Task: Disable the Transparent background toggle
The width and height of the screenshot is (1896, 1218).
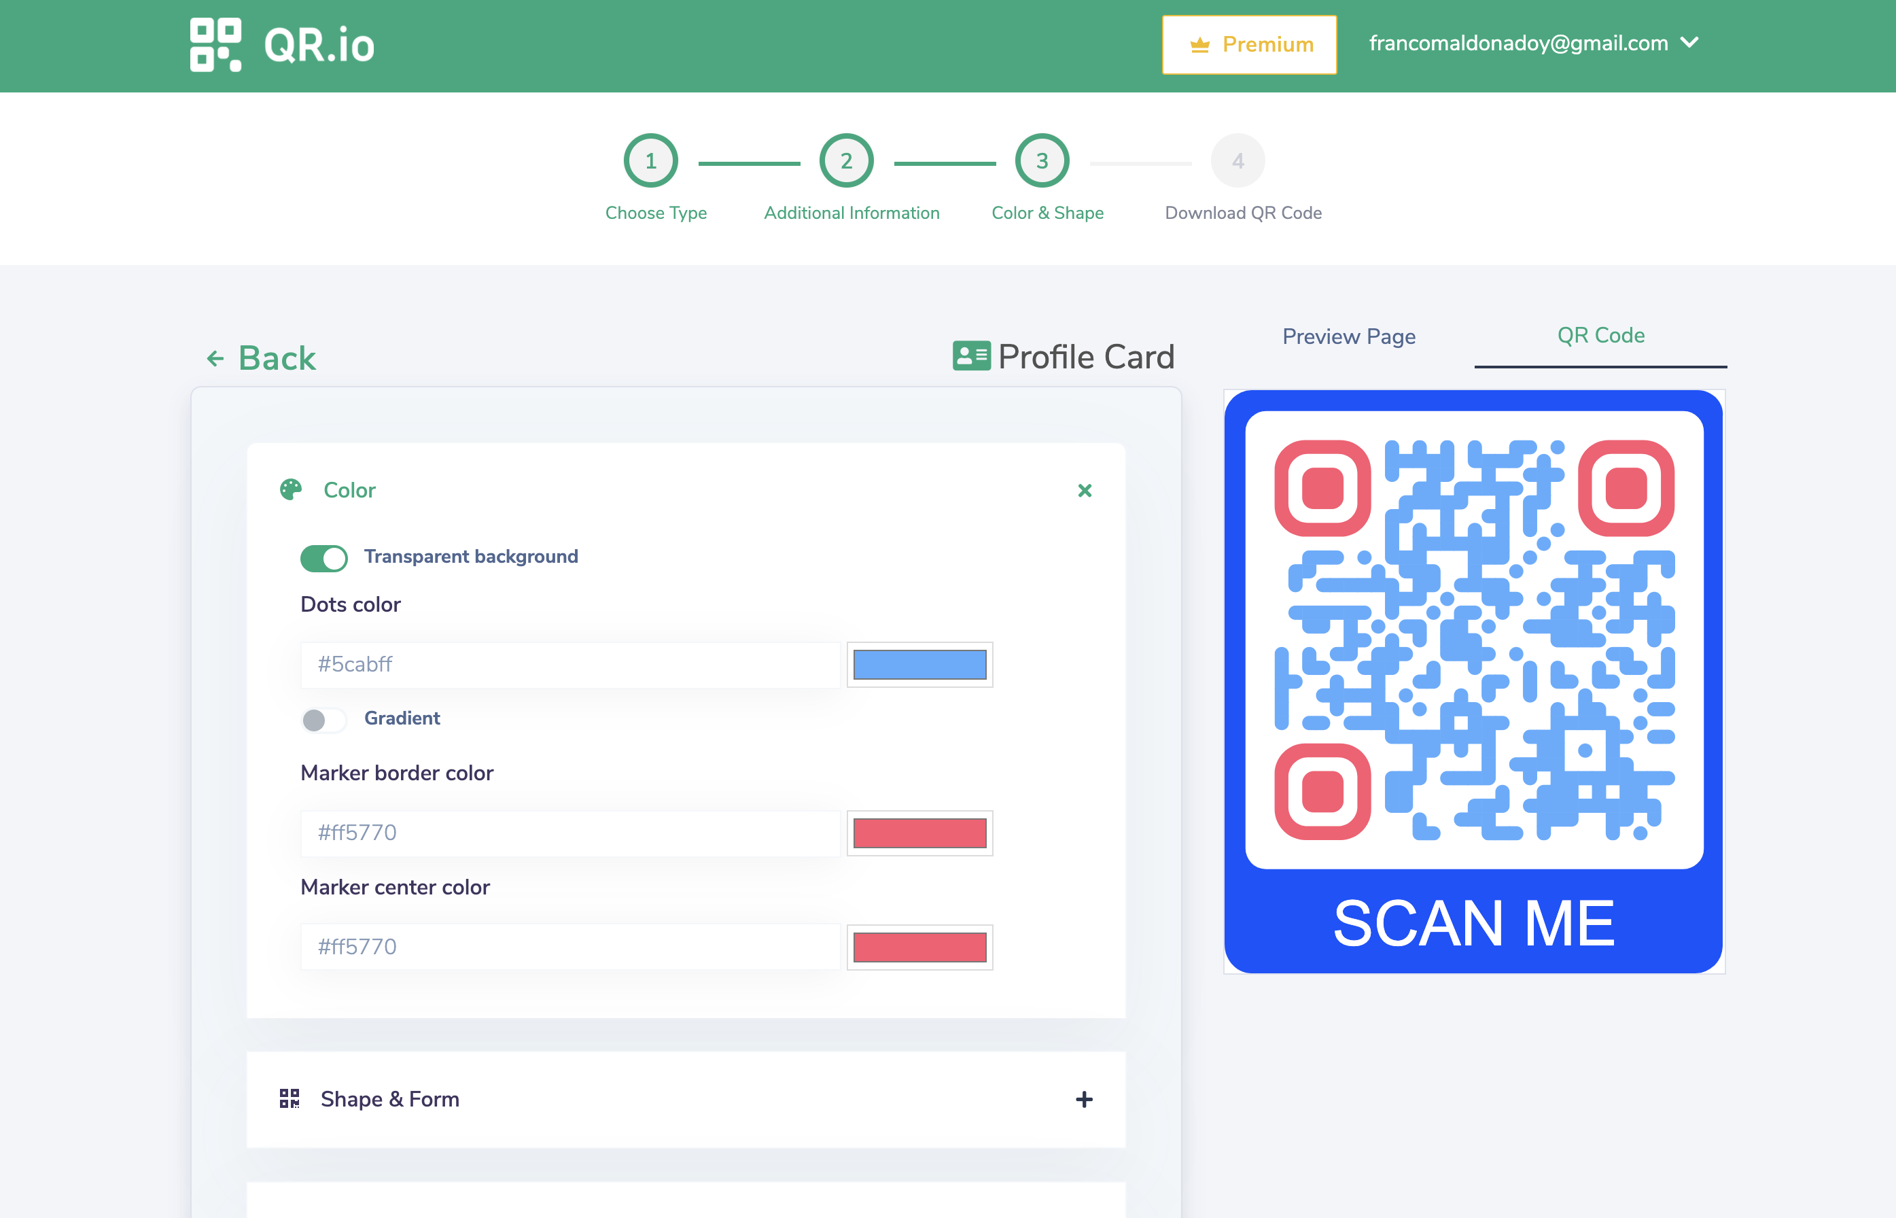Action: [x=324, y=557]
